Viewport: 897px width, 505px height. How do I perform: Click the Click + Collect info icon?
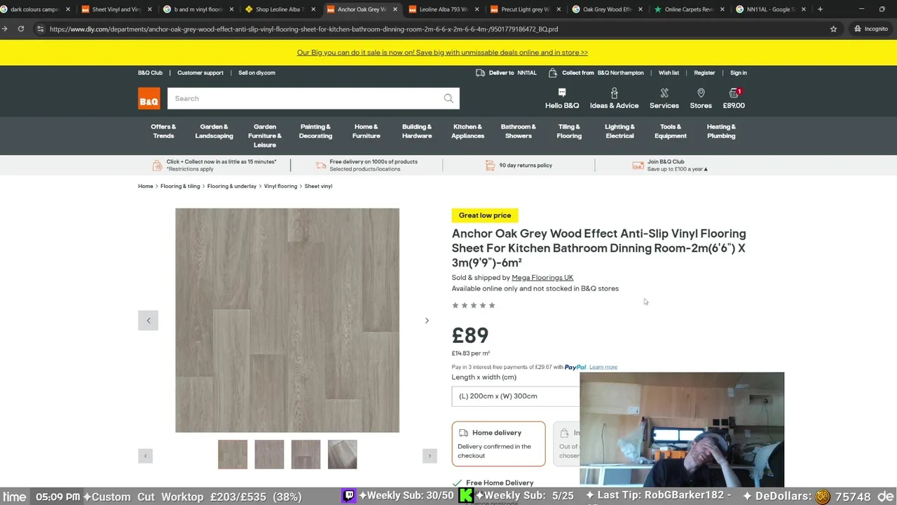[158, 166]
